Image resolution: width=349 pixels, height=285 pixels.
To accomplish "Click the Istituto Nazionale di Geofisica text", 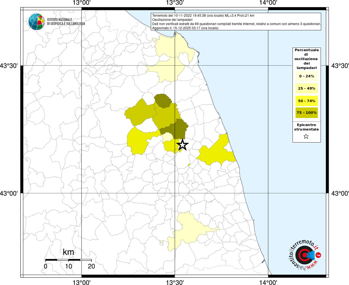I will [66, 22].
